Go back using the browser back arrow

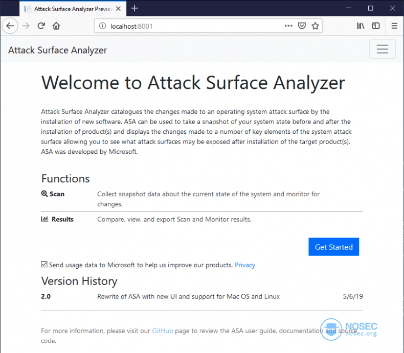pyautogui.click(x=10, y=26)
